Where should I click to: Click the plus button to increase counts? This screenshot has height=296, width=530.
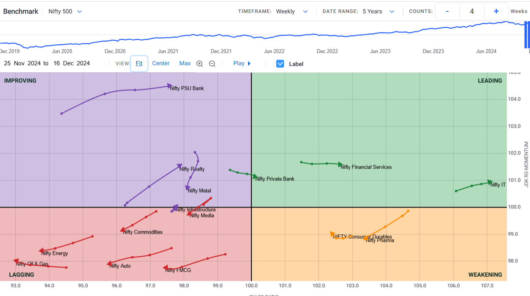(496, 11)
